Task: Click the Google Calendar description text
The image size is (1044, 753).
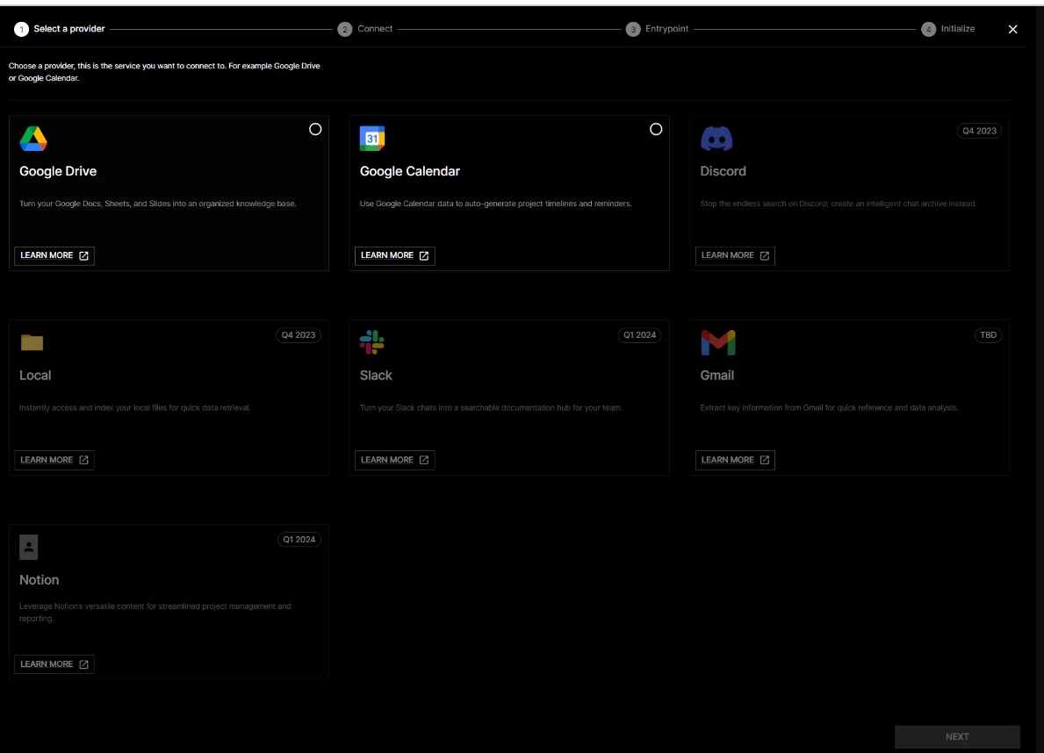Action: [x=495, y=204]
